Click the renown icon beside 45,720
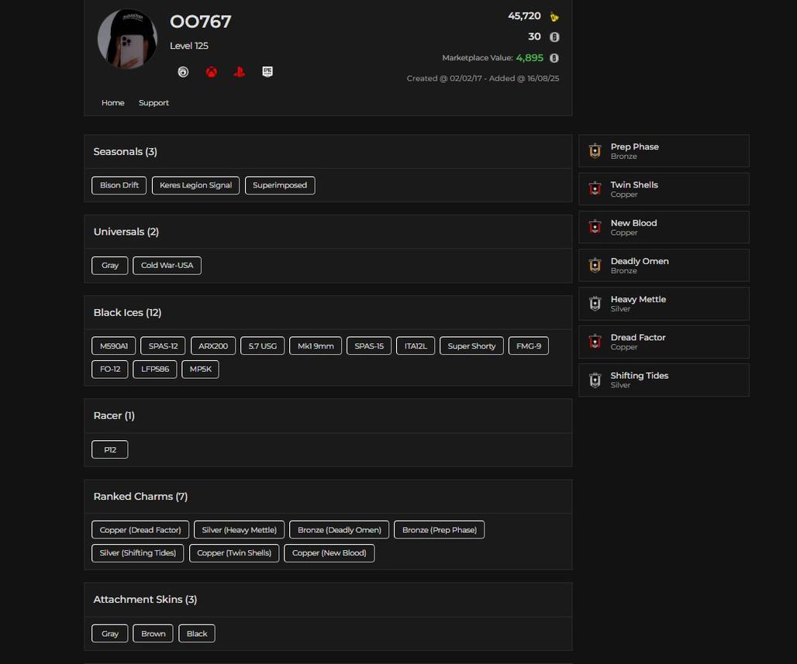Viewport: 797px width, 664px height. [x=554, y=16]
